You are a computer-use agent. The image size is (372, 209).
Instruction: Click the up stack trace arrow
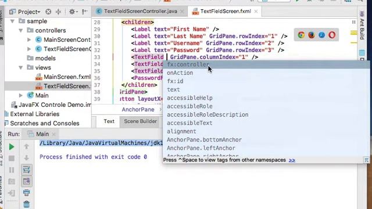coord(26,147)
